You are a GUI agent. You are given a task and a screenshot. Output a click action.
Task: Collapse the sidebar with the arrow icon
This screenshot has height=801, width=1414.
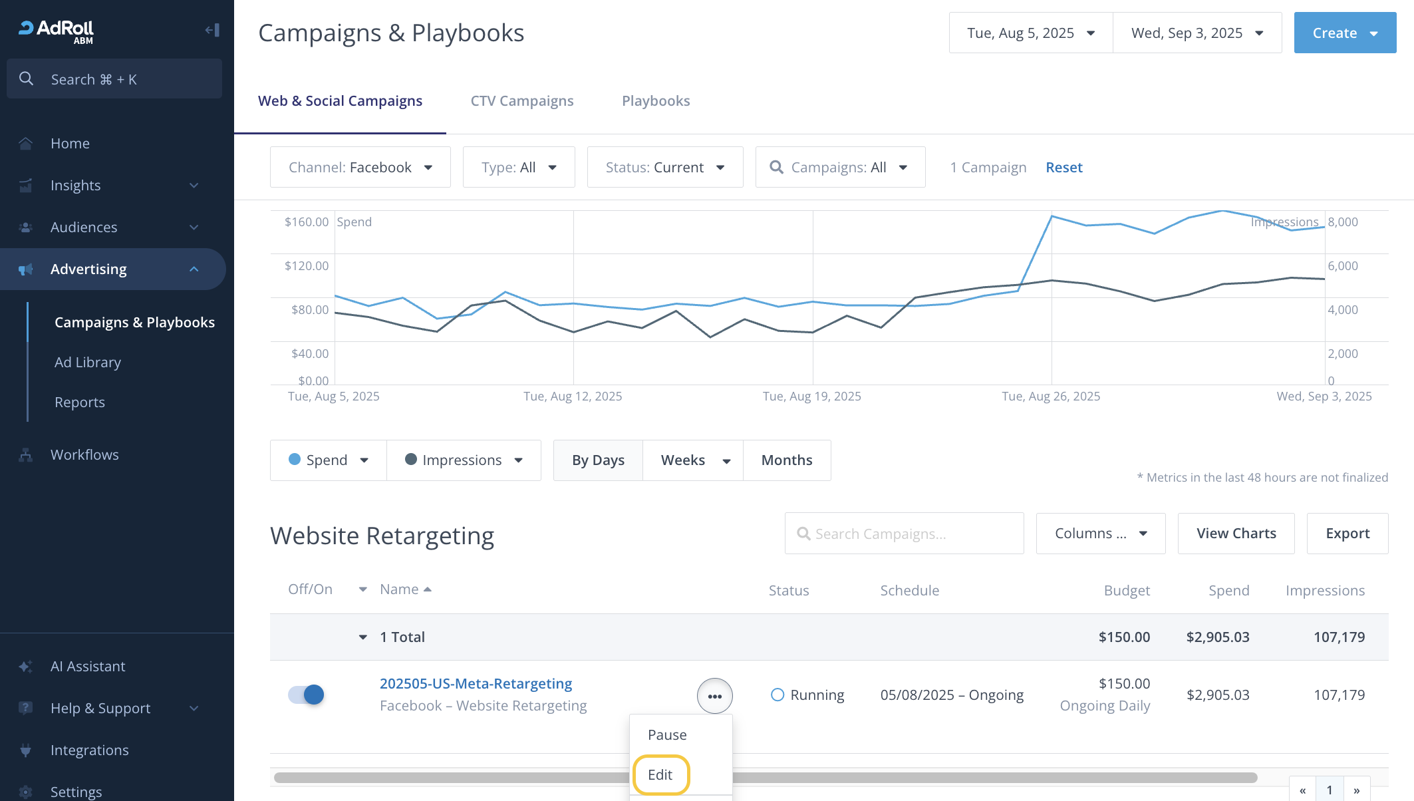coord(212,30)
